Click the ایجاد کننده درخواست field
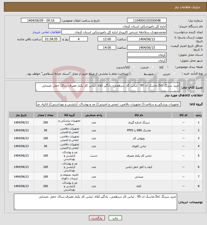 coord(114,32)
